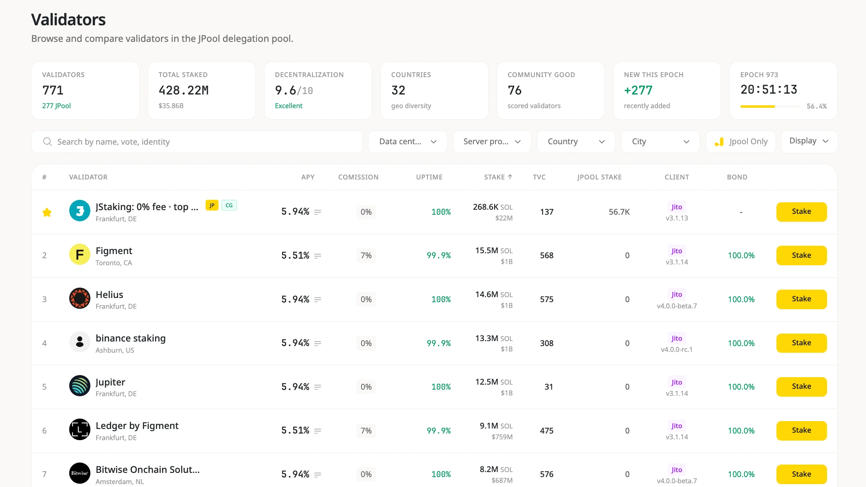The width and height of the screenshot is (866, 487).
Task: Click the JP badge on JStaking
Action: click(x=212, y=205)
